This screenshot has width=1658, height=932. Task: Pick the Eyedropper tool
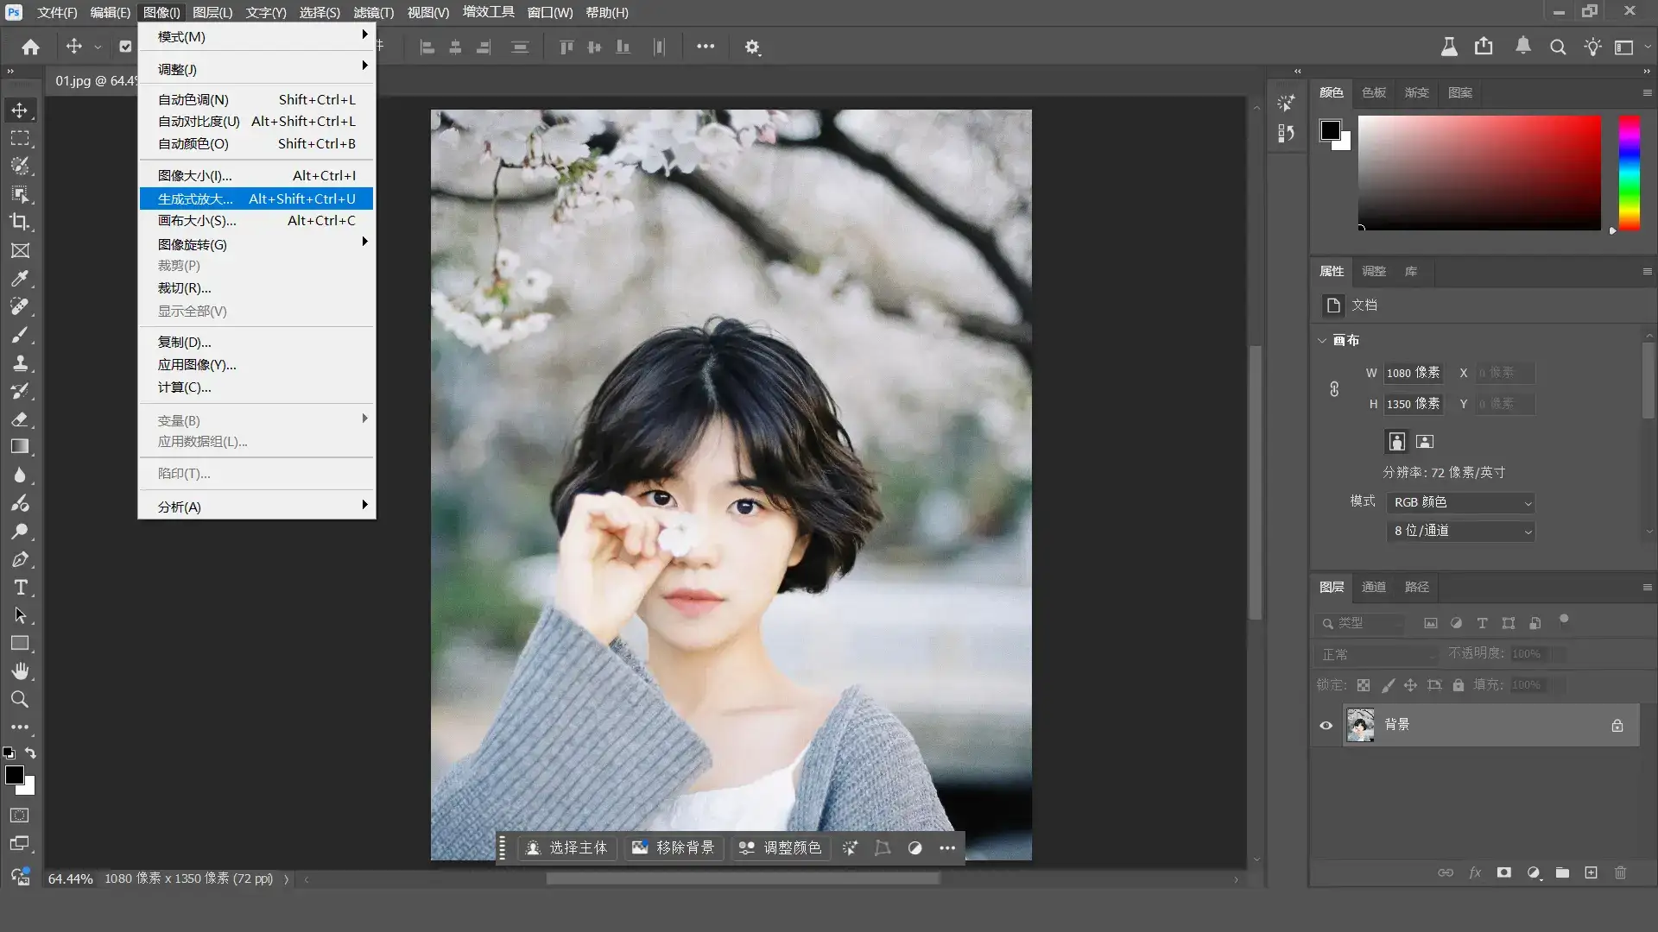coord(20,279)
